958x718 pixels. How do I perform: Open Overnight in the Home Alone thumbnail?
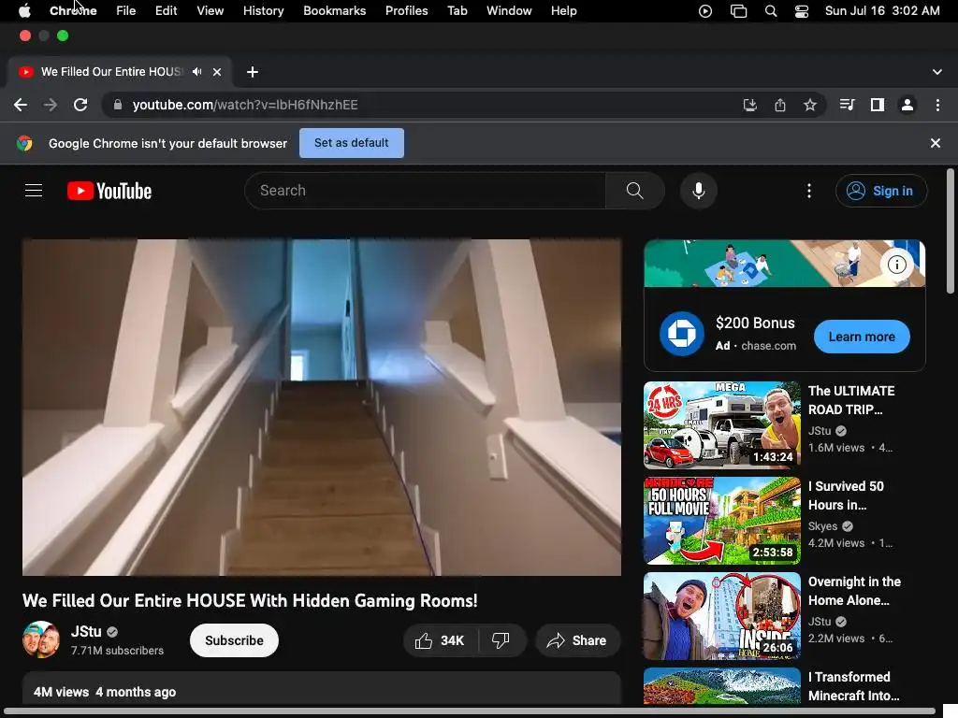[721, 615]
